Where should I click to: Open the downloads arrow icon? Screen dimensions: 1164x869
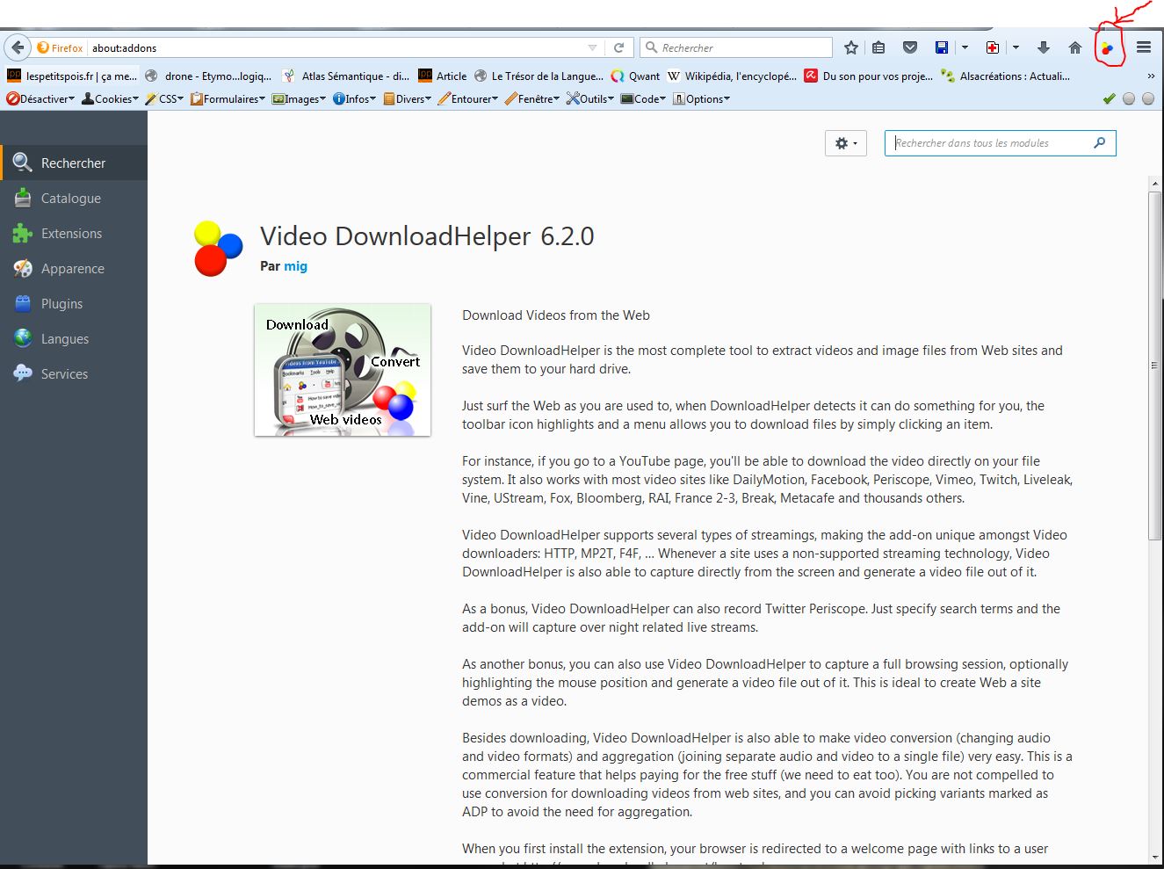(x=1044, y=47)
